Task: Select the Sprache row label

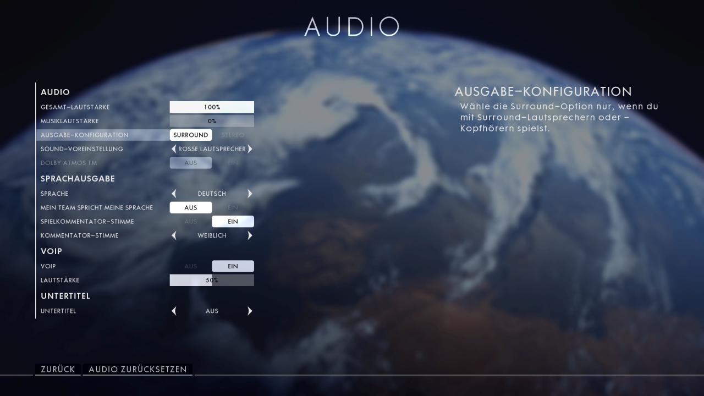Action: pyautogui.click(x=54, y=194)
